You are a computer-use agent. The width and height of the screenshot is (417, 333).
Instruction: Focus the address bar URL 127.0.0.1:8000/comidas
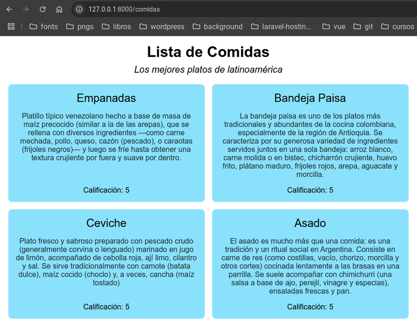124,9
